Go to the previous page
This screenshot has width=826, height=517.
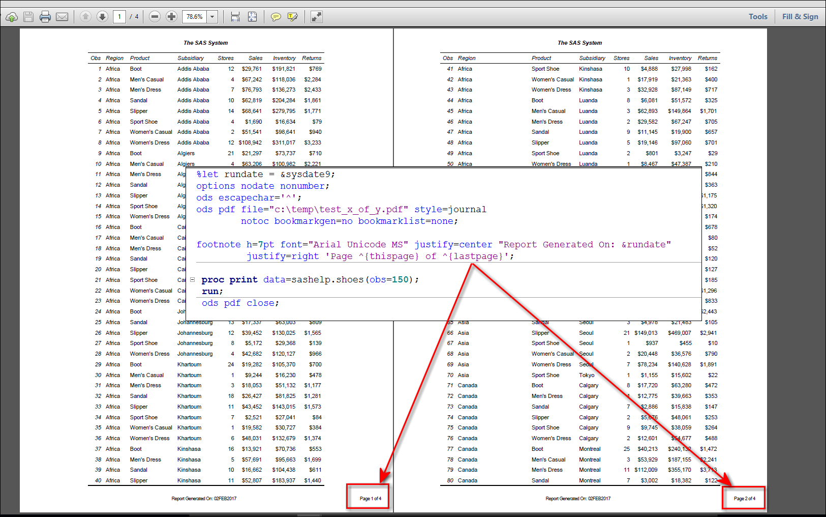tap(85, 16)
